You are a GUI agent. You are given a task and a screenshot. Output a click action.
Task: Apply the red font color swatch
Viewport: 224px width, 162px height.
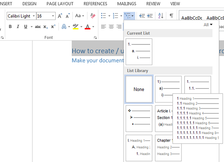click(87, 27)
